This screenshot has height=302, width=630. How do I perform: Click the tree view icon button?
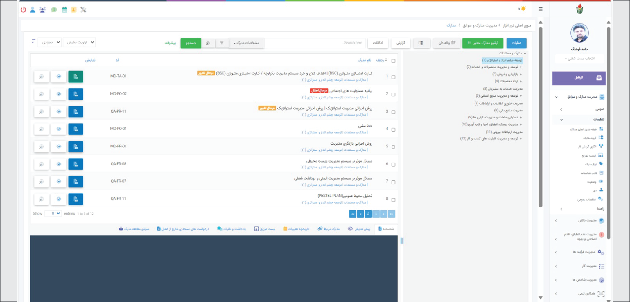[x=421, y=43]
